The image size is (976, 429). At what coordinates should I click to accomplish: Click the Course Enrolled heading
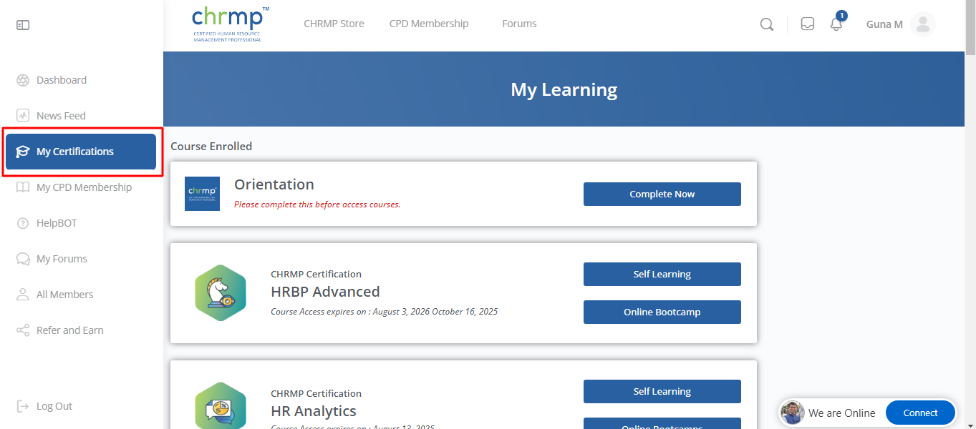coord(211,146)
